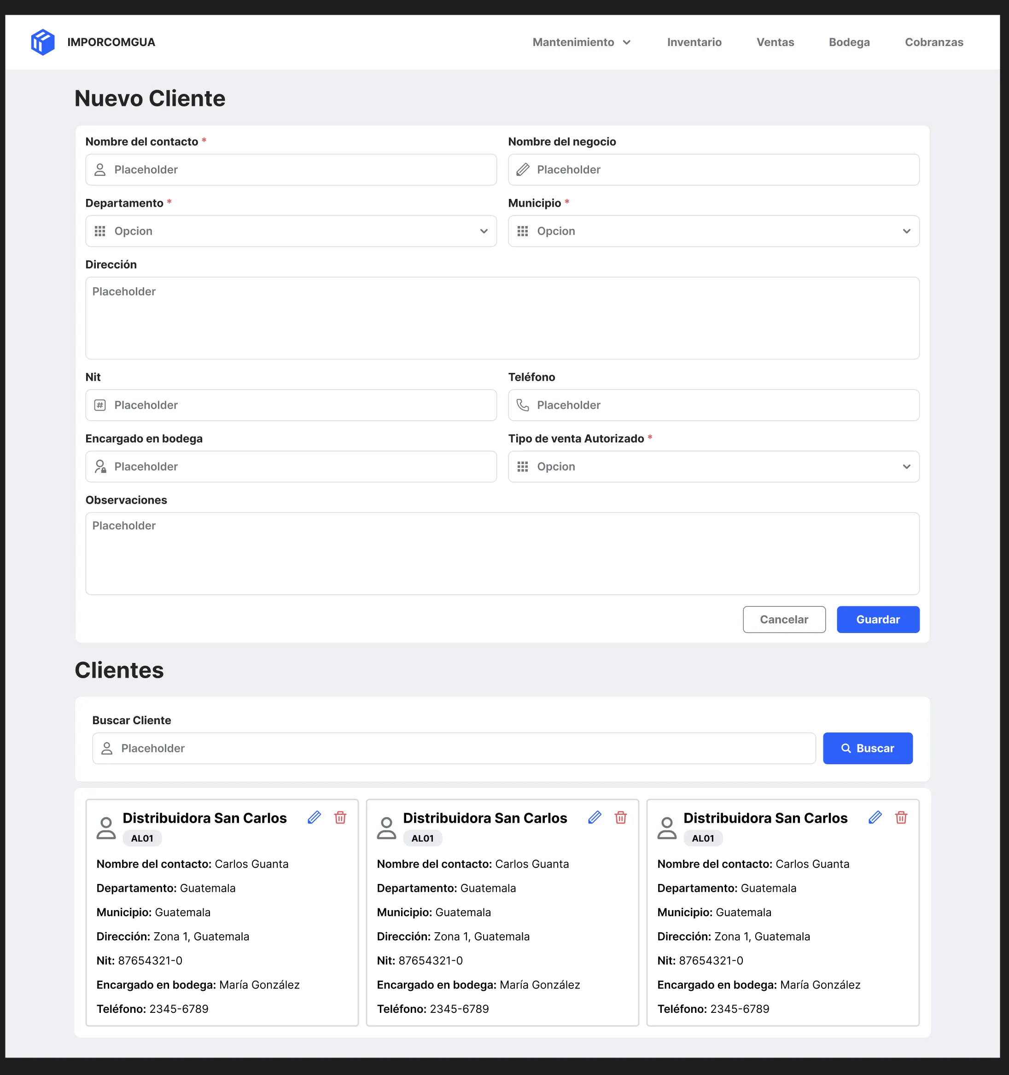Focus the Nombre del contacto input field
This screenshot has width=1009, height=1075.
(291, 170)
